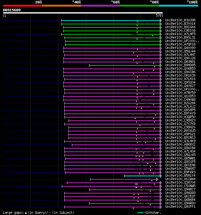This screenshot has height=215, width=201.
Task: Click the white query sequence ruler bar
Action: click(83, 13)
